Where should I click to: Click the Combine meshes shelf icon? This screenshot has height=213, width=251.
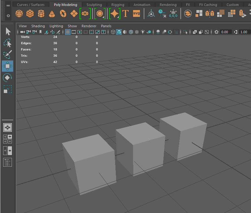pos(188,13)
